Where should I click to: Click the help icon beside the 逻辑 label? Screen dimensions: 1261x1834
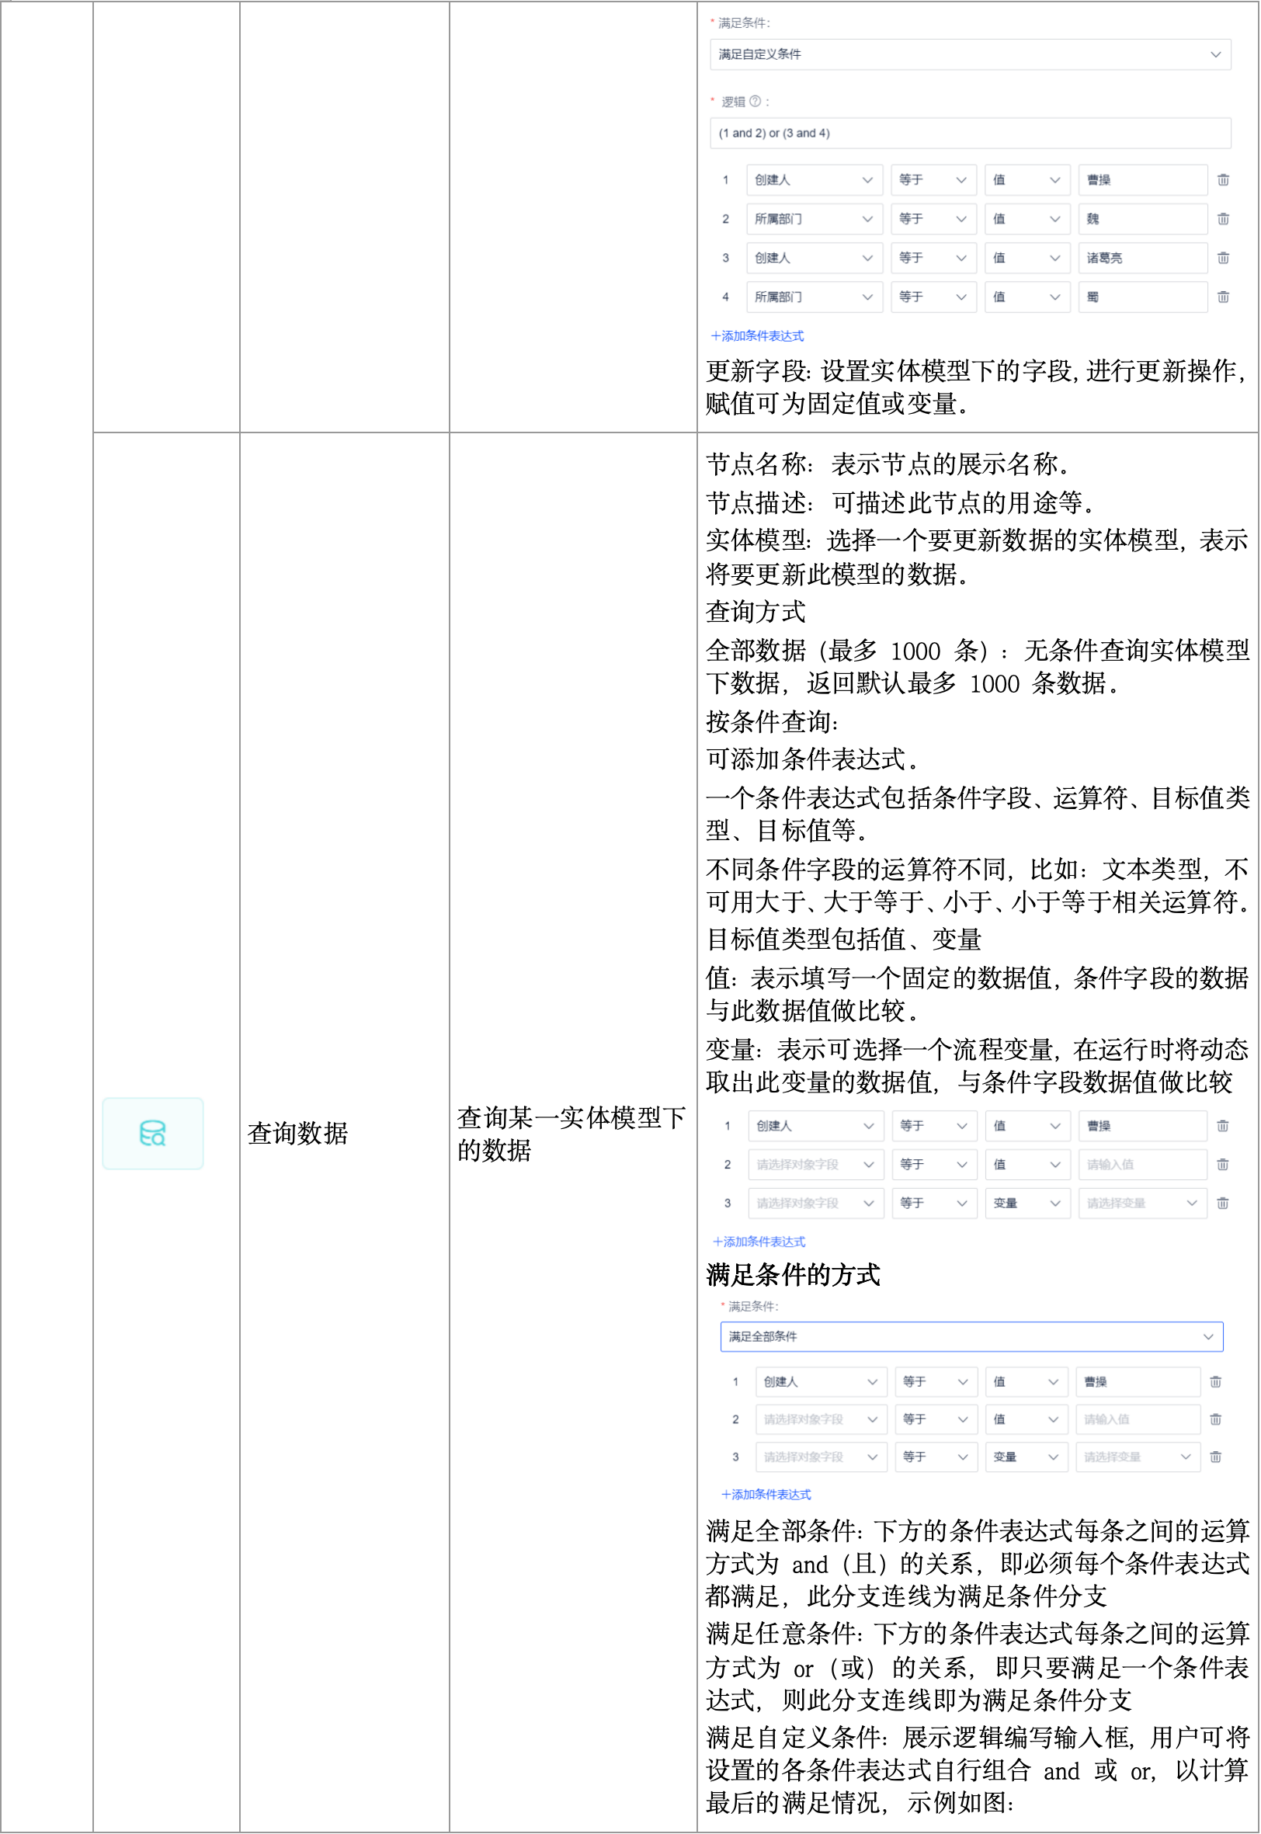pos(755,101)
